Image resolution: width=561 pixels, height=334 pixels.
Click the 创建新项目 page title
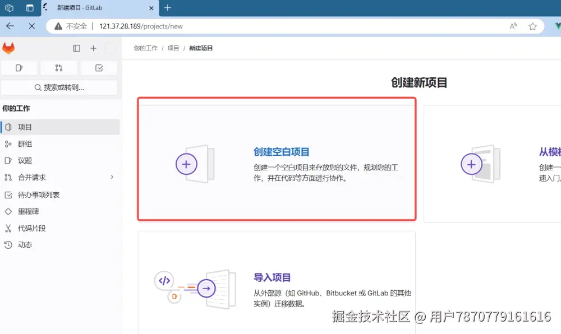(419, 82)
